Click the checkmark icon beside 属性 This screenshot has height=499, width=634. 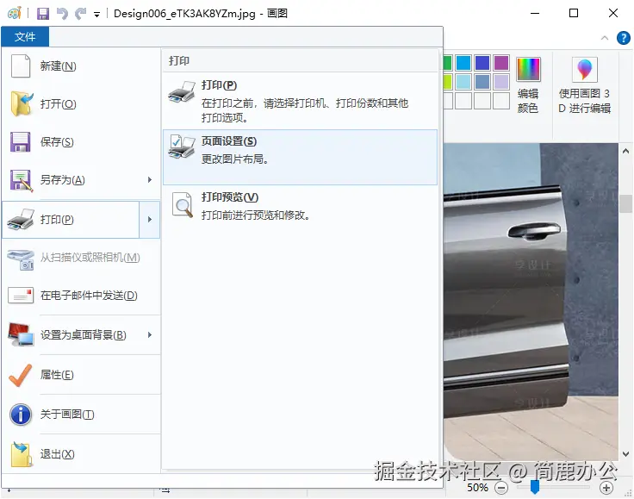click(x=20, y=375)
